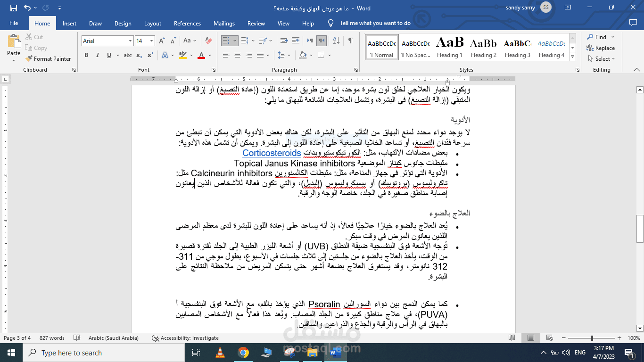Undo the last action
Viewport: 644px width, 362px height.
(27, 8)
